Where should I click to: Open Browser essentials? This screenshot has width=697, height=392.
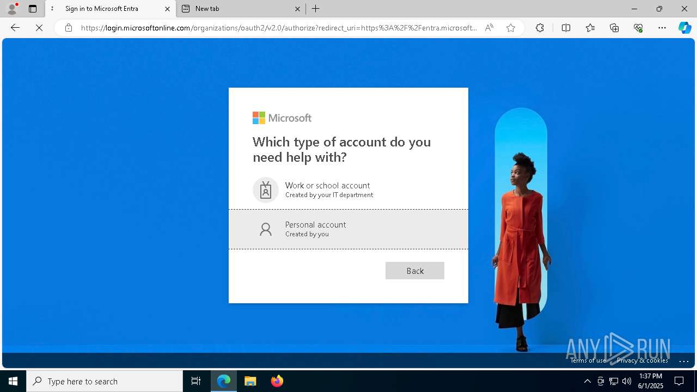(x=638, y=28)
